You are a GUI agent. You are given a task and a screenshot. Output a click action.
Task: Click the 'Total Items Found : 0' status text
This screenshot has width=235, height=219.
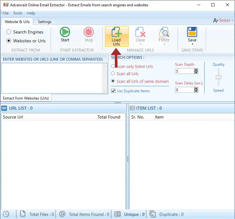(89, 214)
